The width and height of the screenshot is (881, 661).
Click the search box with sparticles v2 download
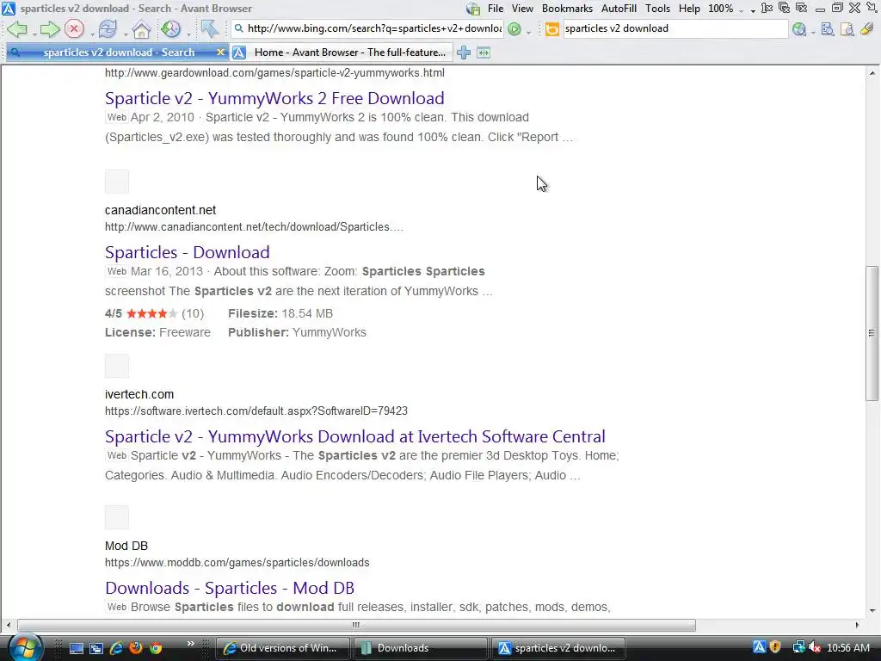pyautogui.click(x=675, y=28)
